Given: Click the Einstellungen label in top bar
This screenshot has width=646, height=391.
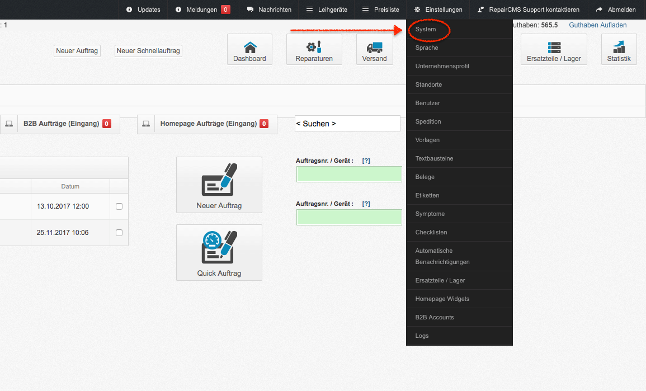Looking at the screenshot, I should (x=444, y=10).
